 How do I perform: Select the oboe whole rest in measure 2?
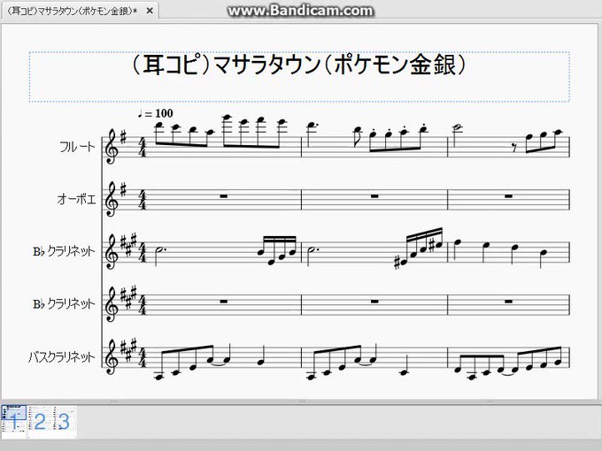(374, 196)
